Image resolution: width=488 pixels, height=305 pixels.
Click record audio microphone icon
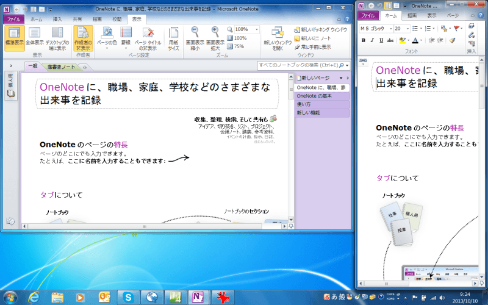point(471,35)
